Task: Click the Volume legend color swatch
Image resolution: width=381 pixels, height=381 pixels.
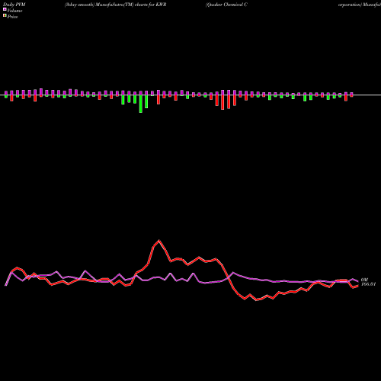Action: click(5, 9)
